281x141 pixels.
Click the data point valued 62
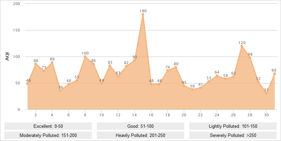click(x=233, y=77)
